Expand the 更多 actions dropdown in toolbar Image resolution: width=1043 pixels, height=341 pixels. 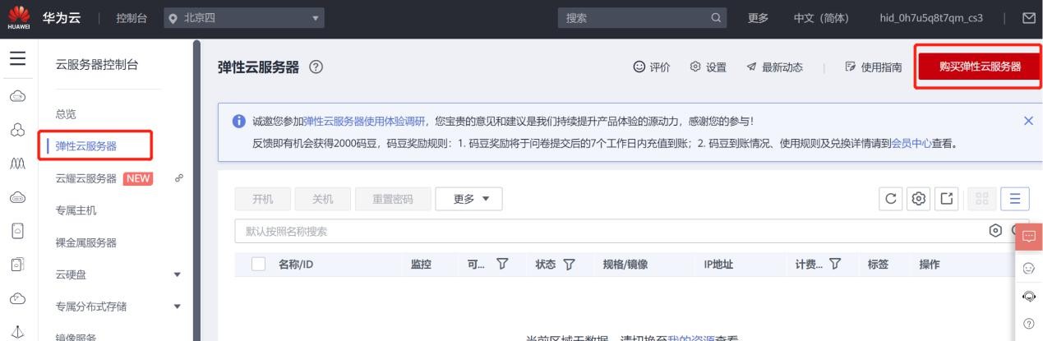pos(467,198)
